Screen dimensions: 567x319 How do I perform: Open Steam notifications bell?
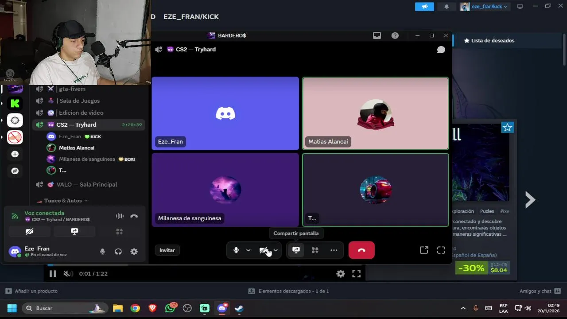pyautogui.click(x=447, y=7)
